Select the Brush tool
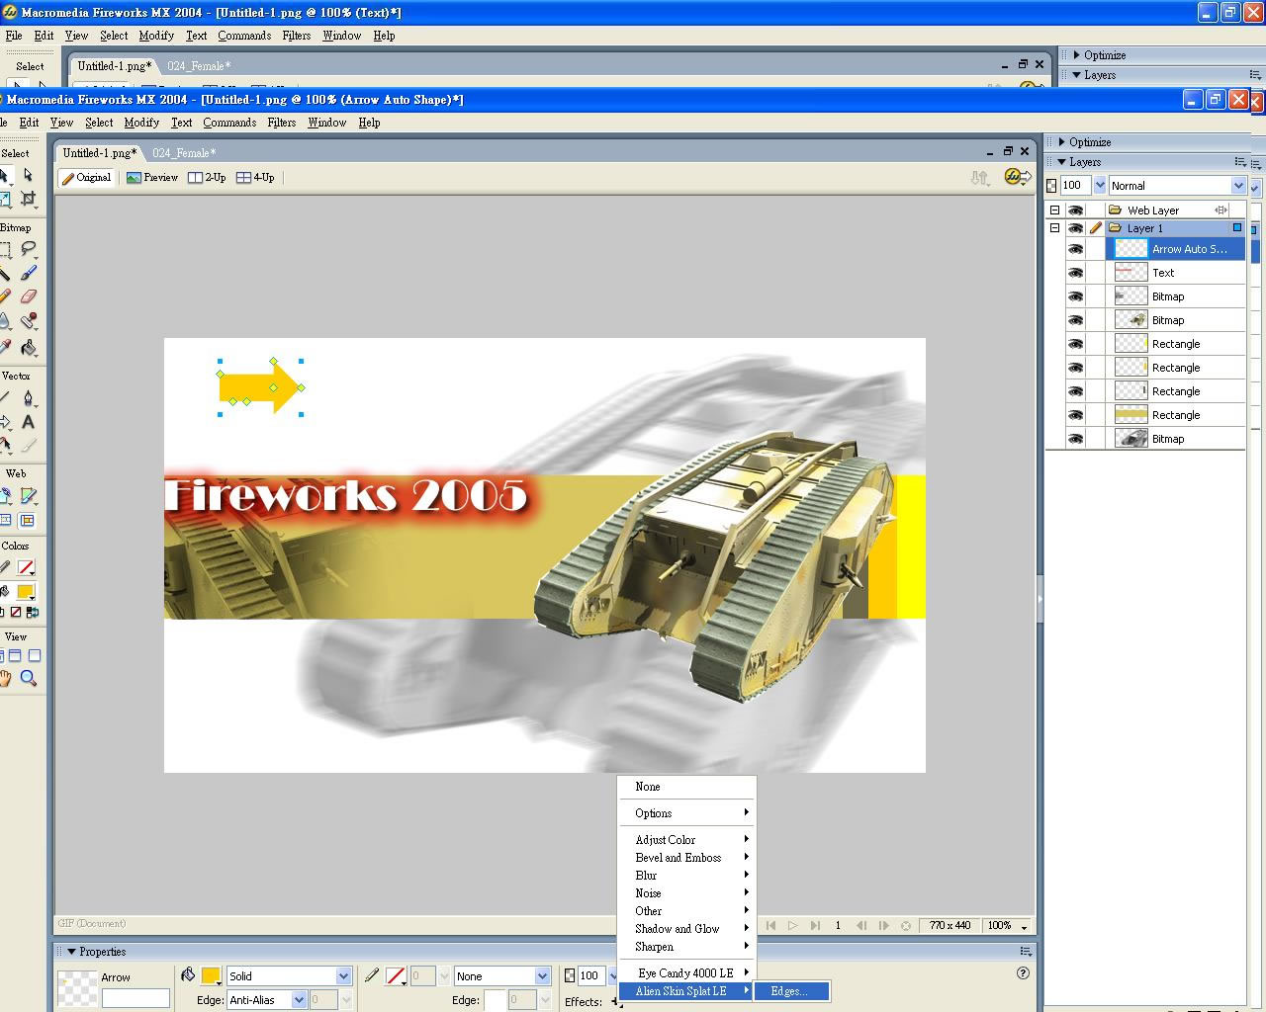This screenshot has height=1012, width=1266. (28, 273)
